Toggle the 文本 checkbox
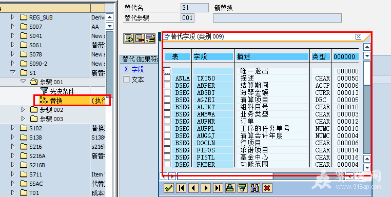 127,80
